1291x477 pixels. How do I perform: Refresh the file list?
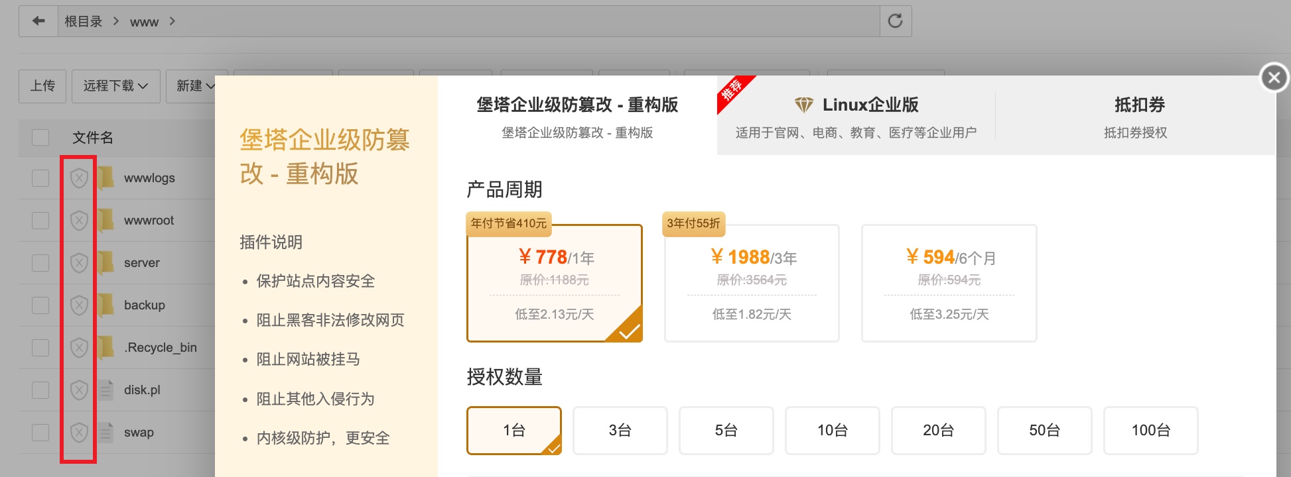tap(895, 21)
